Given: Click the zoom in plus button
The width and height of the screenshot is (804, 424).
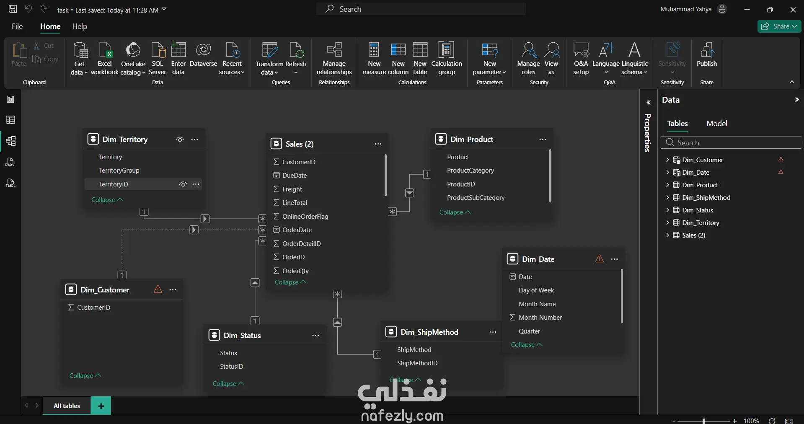Looking at the screenshot, I should point(734,421).
